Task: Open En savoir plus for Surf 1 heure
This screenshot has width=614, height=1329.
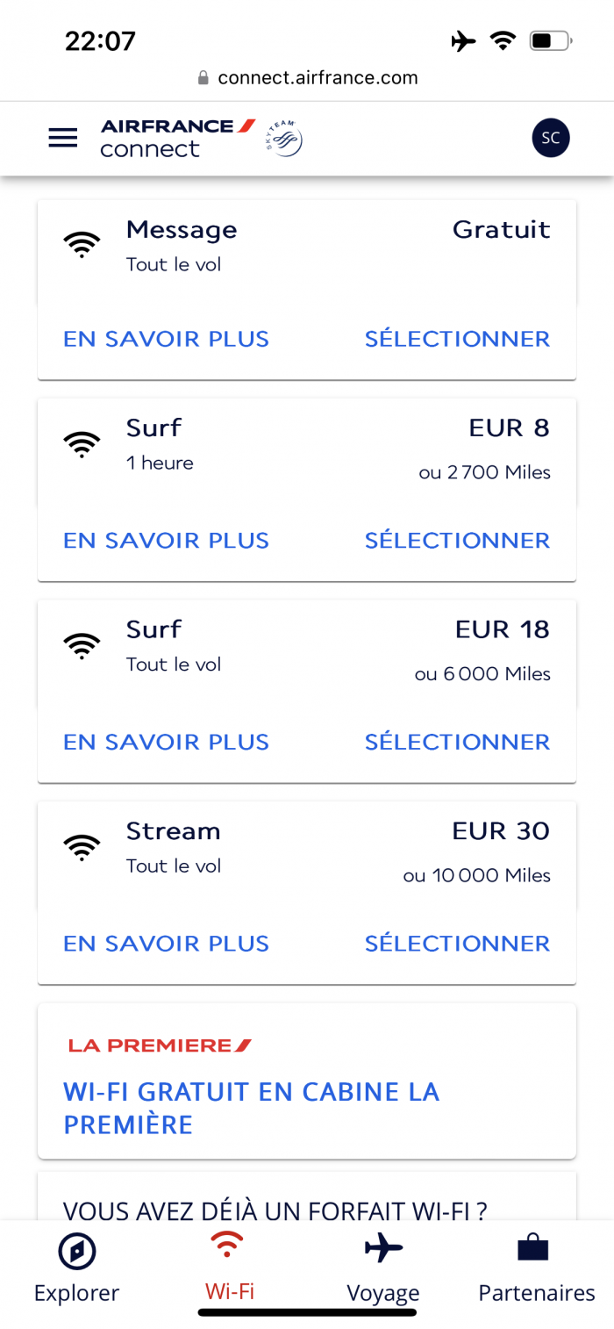Action: click(x=166, y=540)
